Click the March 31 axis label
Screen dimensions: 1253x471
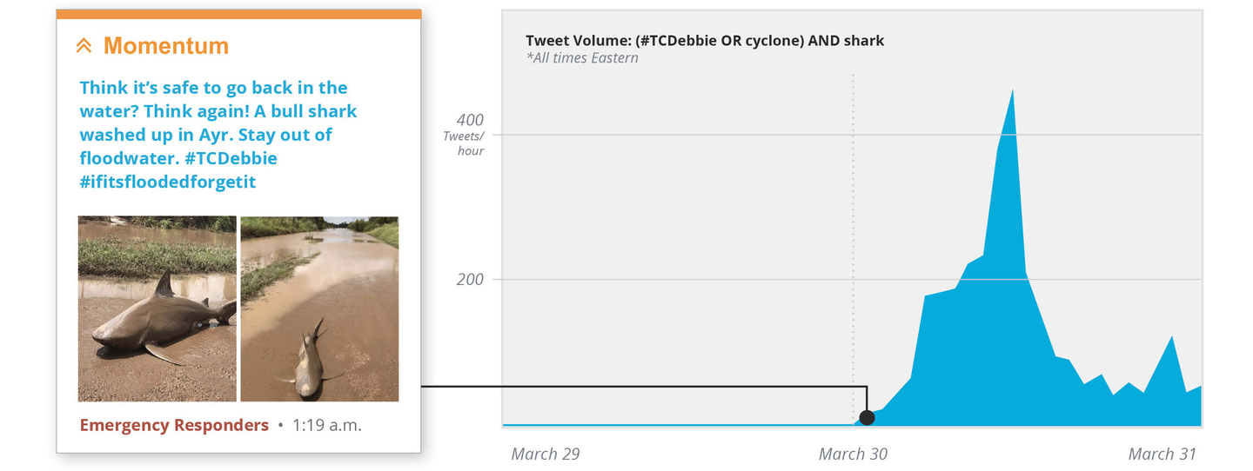(x=1163, y=454)
